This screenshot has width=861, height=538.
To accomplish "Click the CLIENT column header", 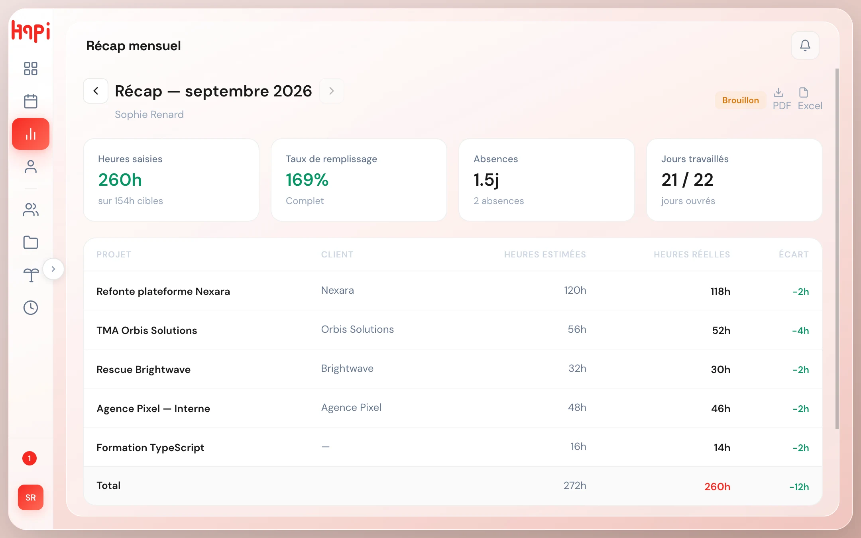I will [337, 254].
